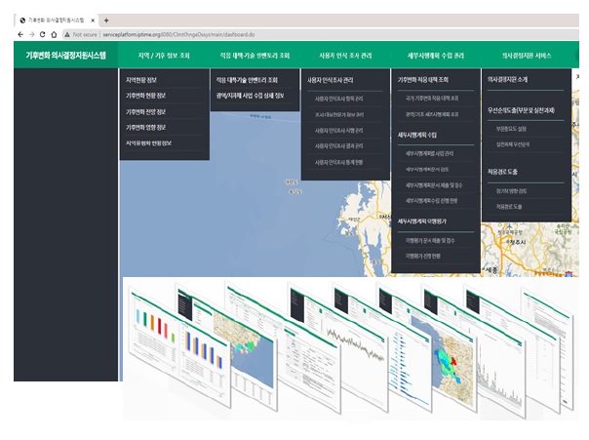Open 장기적 영향 검토
589x440 pixels.
click(511, 191)
